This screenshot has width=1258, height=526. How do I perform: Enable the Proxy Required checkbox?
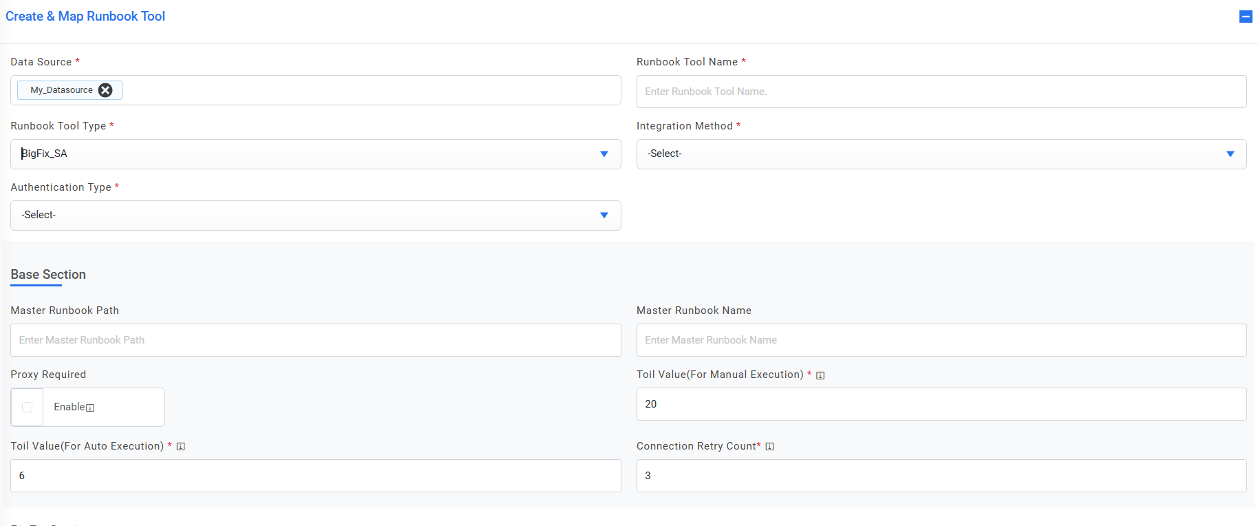(x=28, y=407)
